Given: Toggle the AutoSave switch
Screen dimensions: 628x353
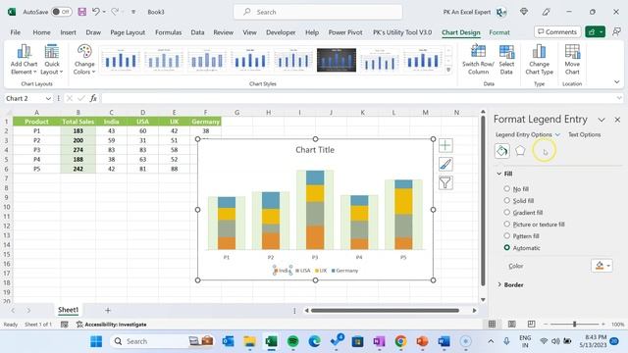Looking at the screenshot, I should [x=61, y=12].
